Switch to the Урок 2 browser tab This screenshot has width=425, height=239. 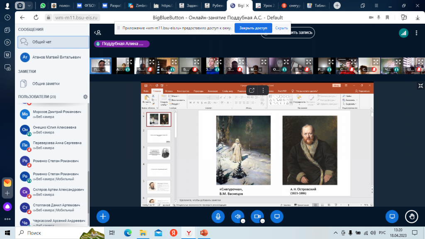[x=266, y=5]
